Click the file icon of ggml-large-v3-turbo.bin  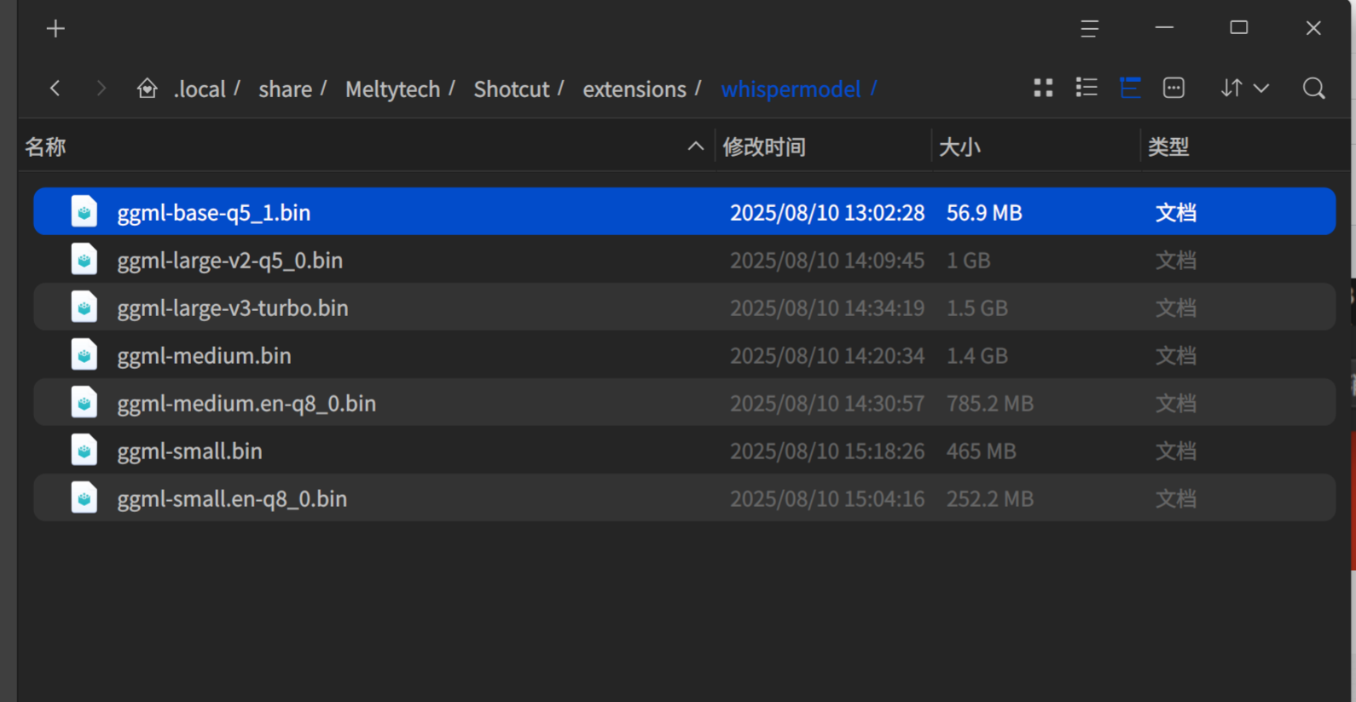(x=84, y=307)
